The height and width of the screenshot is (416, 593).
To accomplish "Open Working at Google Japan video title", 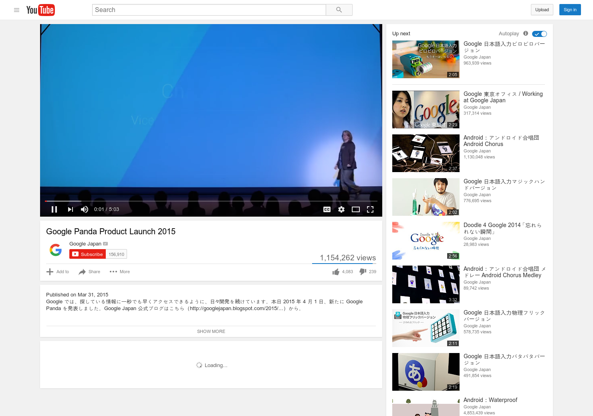I will pyautogui.click(x=503, y=97).
